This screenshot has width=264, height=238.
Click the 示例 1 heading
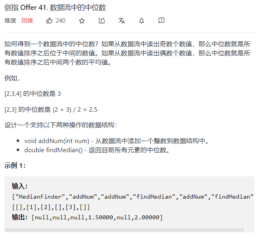15,166
